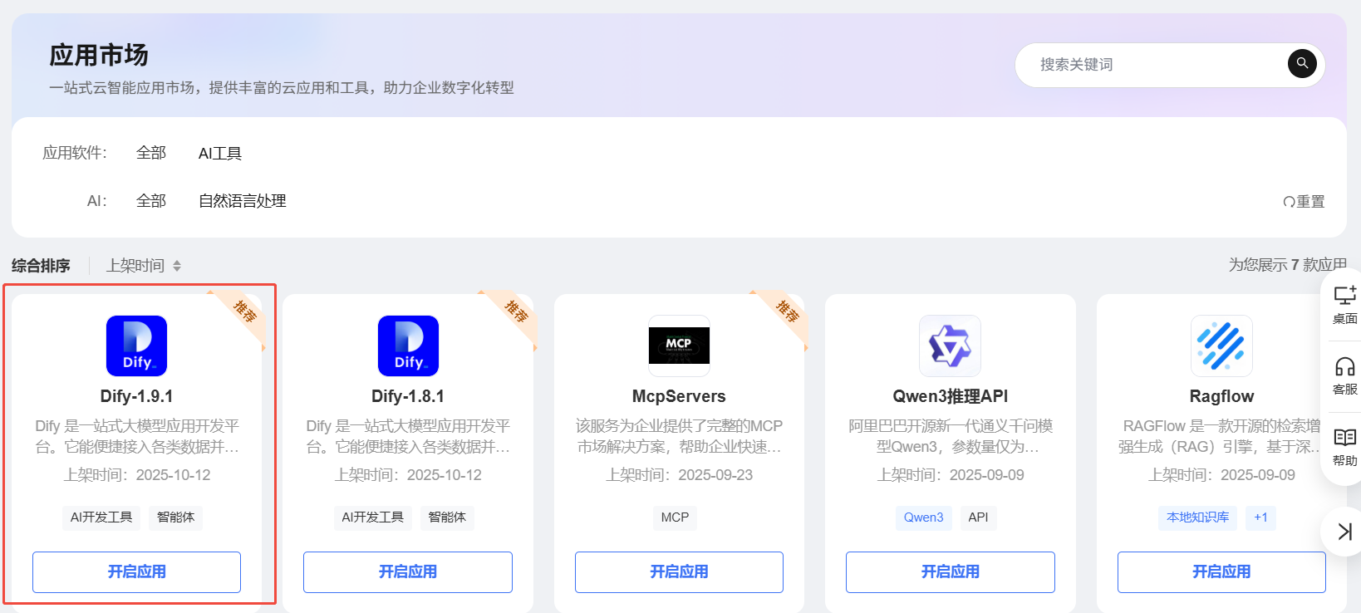Select 全部 in the 应用软件 filter

coord(151,153)
